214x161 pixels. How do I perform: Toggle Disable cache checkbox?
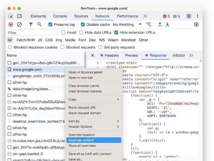[x=83, y=25]
